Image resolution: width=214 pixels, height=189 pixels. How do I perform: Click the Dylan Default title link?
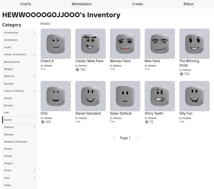click(121, 114)
